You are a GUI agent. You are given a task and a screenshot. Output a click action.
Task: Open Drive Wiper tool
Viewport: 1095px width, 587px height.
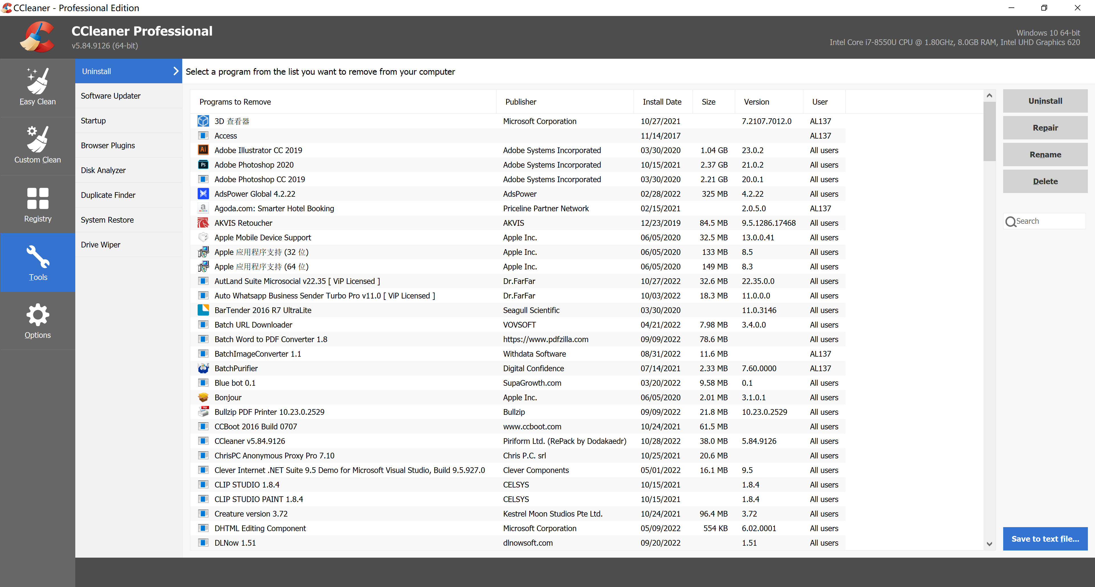tap(129, 244)
